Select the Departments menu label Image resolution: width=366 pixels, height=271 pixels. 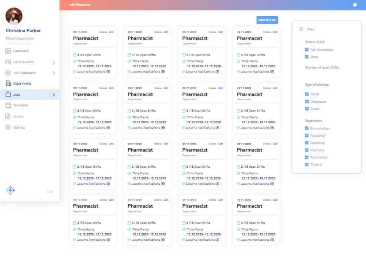coord(22,83)
